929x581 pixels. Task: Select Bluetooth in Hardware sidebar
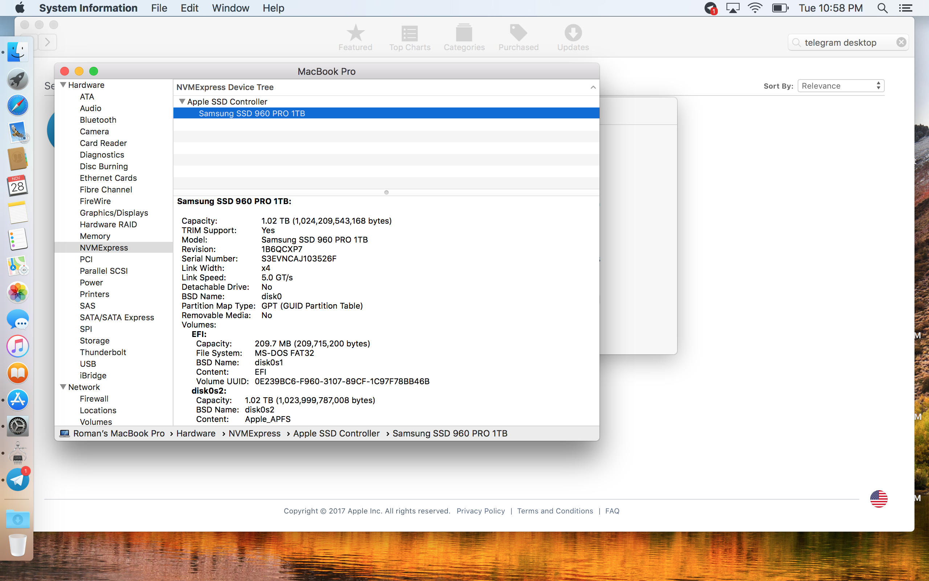pos(98,120)
